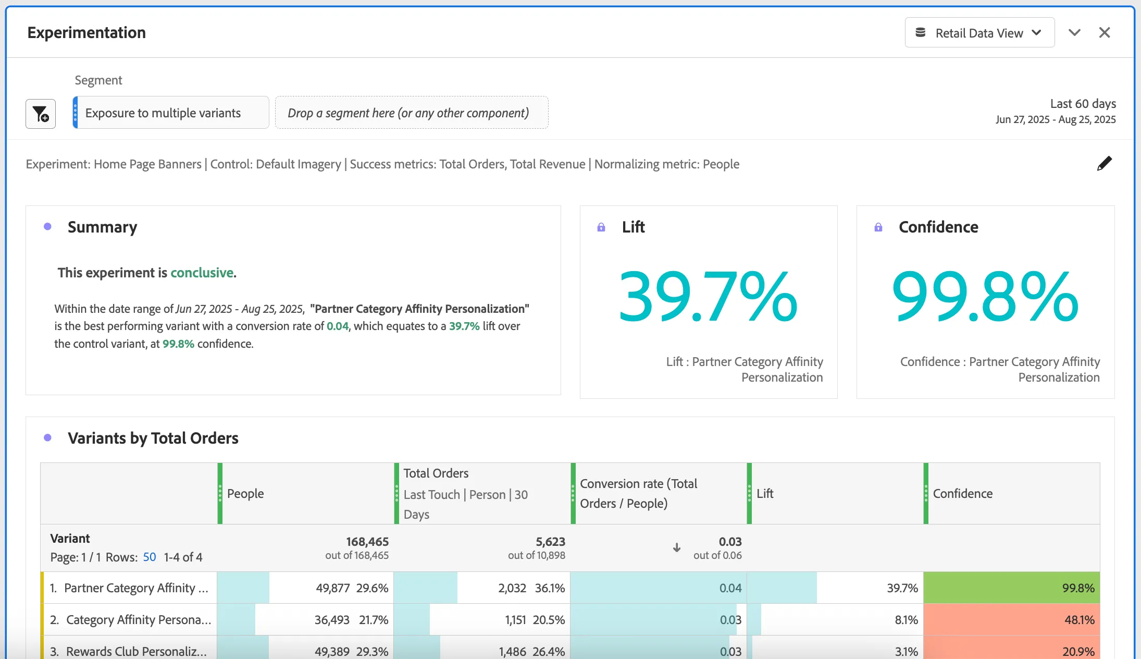Click the experiment description line
Screen dimensions: 1141x659
(382, 164)
